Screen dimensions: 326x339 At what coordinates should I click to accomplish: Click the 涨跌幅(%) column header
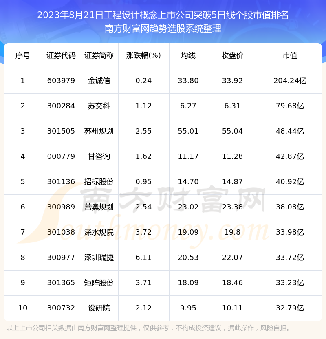[143, 55]
